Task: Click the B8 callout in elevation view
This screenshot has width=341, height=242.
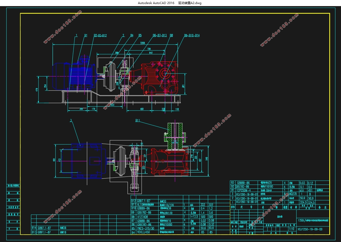Action: pos(171,36)
